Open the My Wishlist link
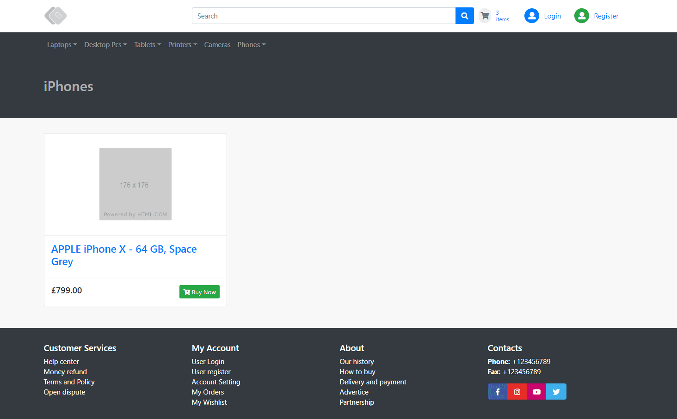Screen dimensions: 677x419 coord(209,402)
